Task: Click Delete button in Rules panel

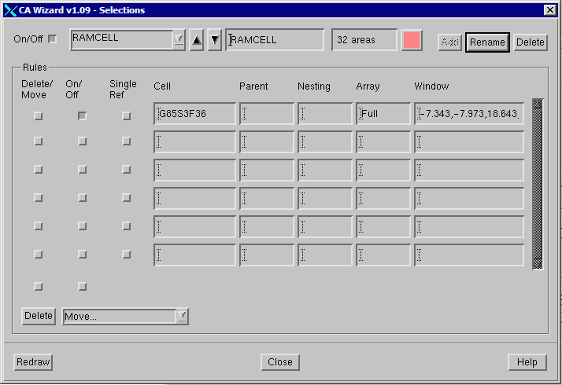Action: point(39,316)
